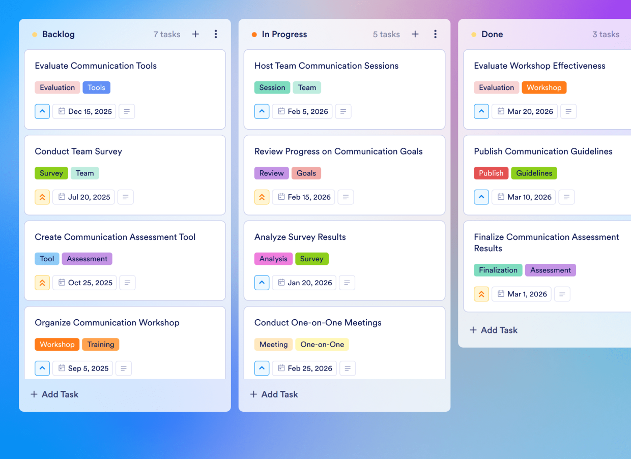
Task: Change the Feb 15, 2026 due date
Action: click(x=303, y=197)
